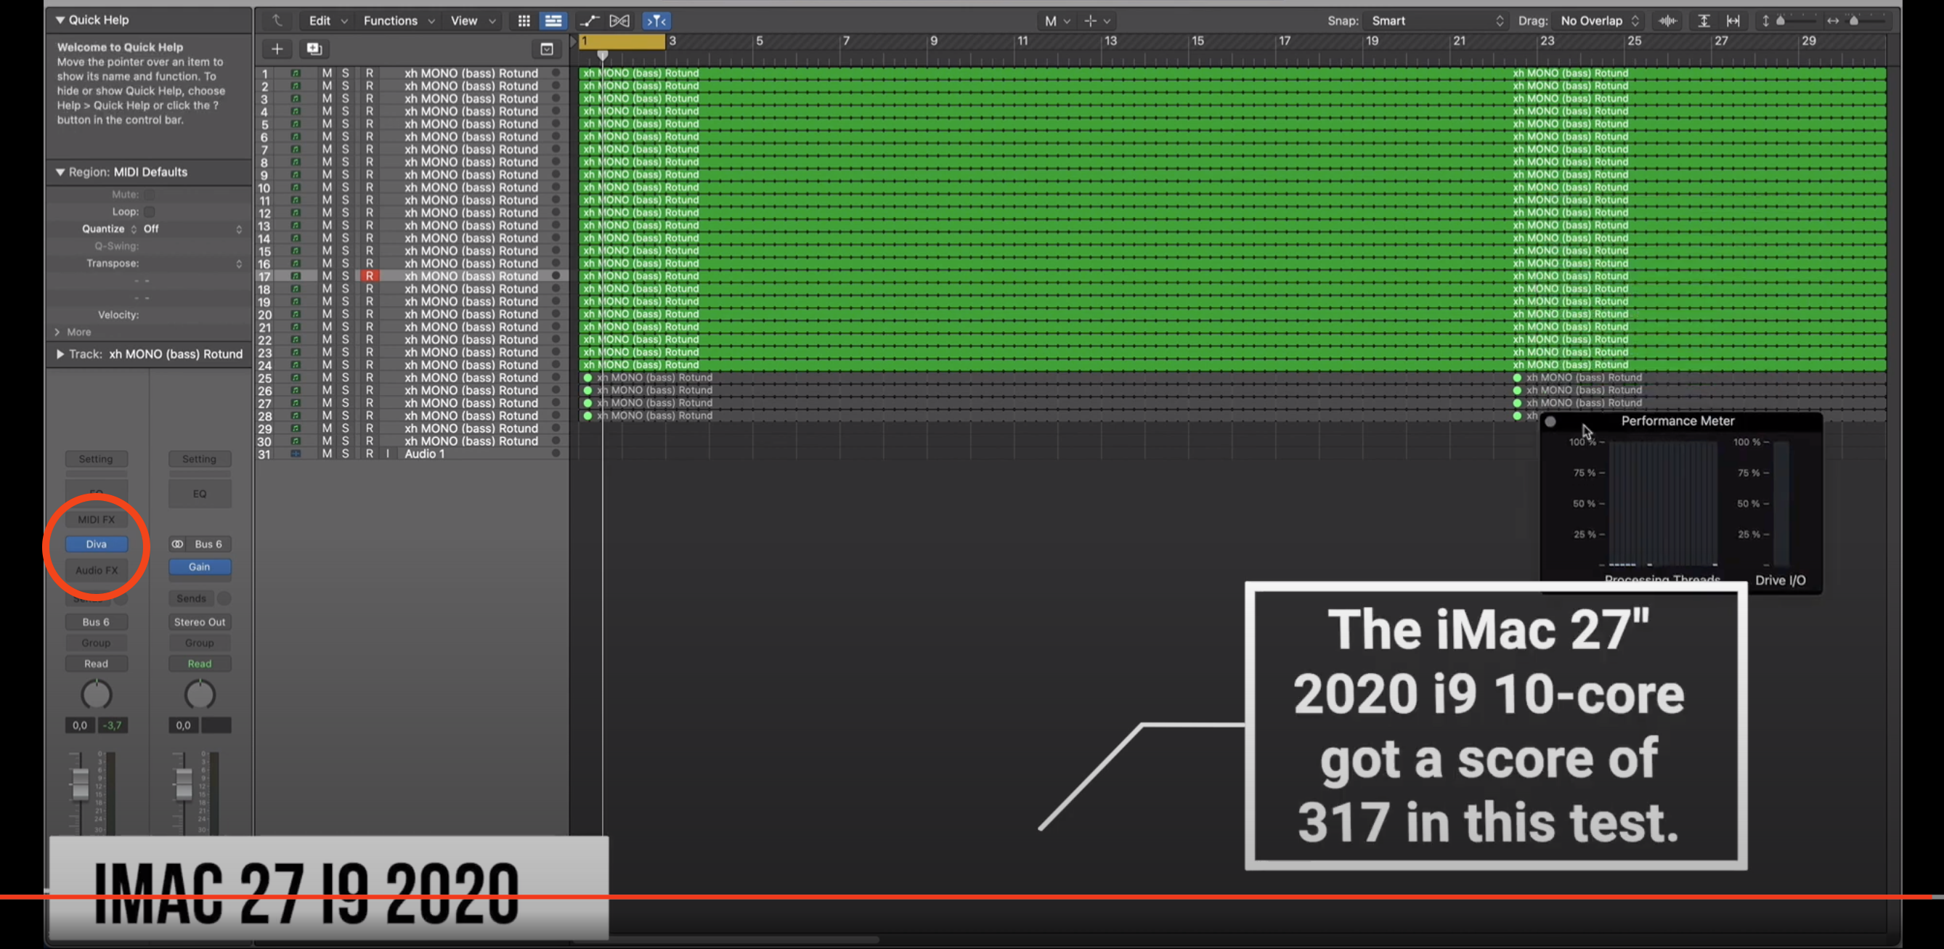Click the Bus 6 output slot on the instrument strip
This screenshot has width=1944, height=949.
click(96, 622)
